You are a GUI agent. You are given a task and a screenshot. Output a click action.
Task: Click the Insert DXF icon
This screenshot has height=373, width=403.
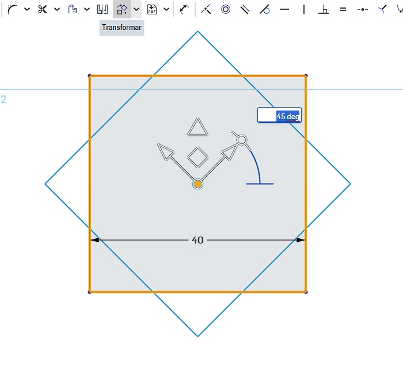152,9
